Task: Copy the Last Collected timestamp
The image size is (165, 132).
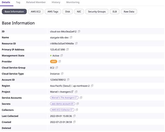Action: [74, 116]
